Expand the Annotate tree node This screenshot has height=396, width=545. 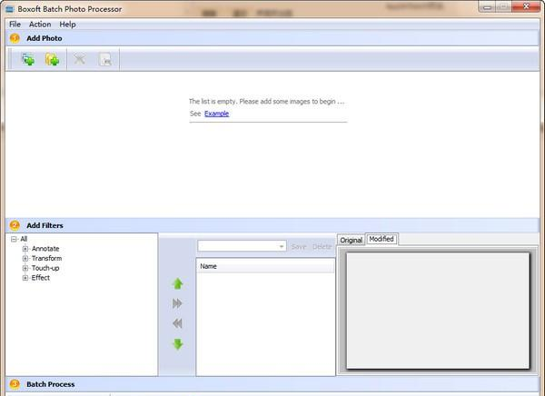point(25,249)
